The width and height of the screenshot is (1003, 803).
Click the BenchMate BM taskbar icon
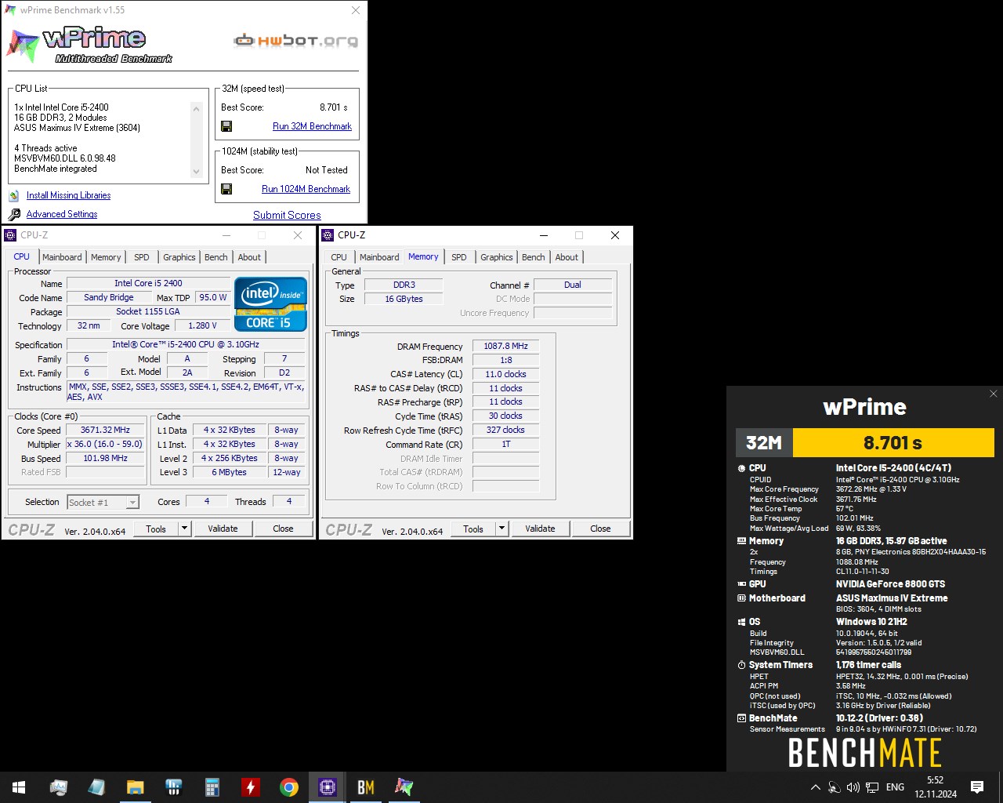point(366,787)
